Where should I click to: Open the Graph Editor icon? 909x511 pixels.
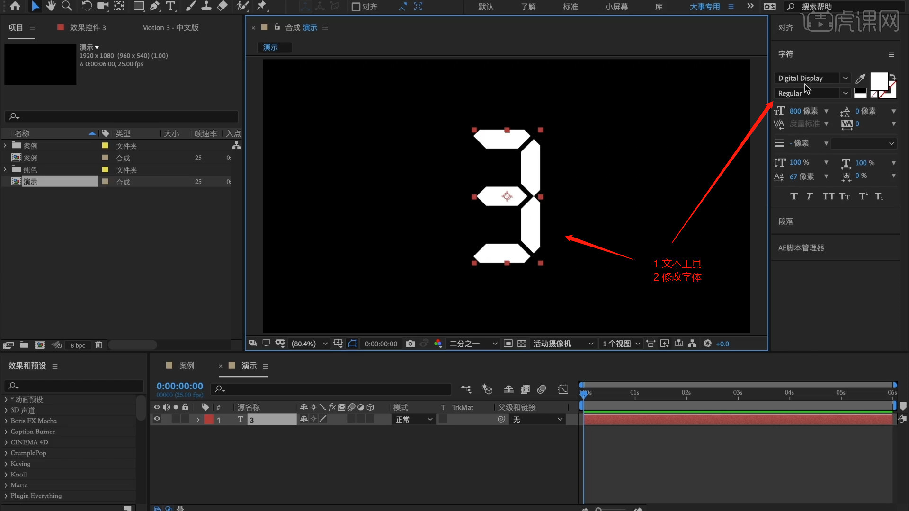pos(563,389)
